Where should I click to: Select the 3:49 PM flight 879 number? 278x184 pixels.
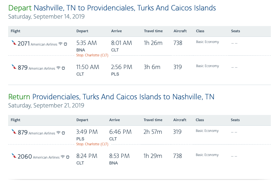click(22, 132)
